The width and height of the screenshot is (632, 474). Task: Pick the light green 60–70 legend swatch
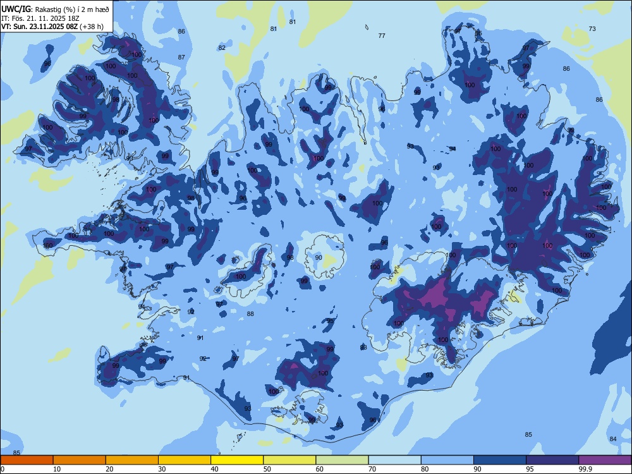[342, 460]
